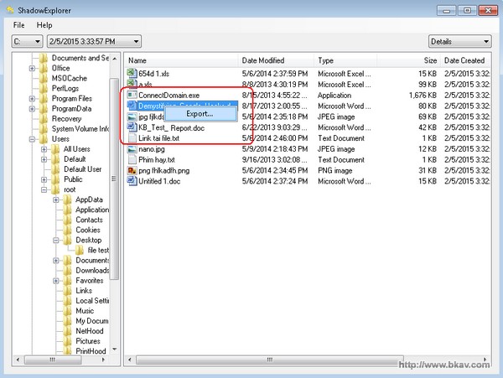
Task: Collapse the Users folder node
Action: pos(32,139)
